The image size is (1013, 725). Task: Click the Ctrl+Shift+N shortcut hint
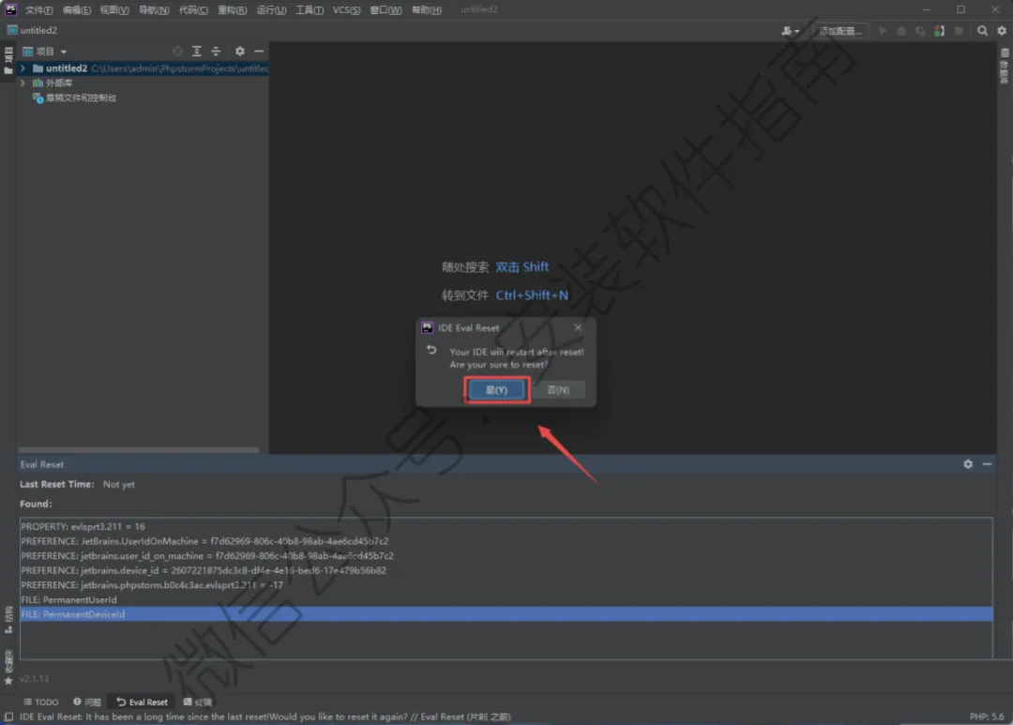pyautogui.click(x=532, y=295)
